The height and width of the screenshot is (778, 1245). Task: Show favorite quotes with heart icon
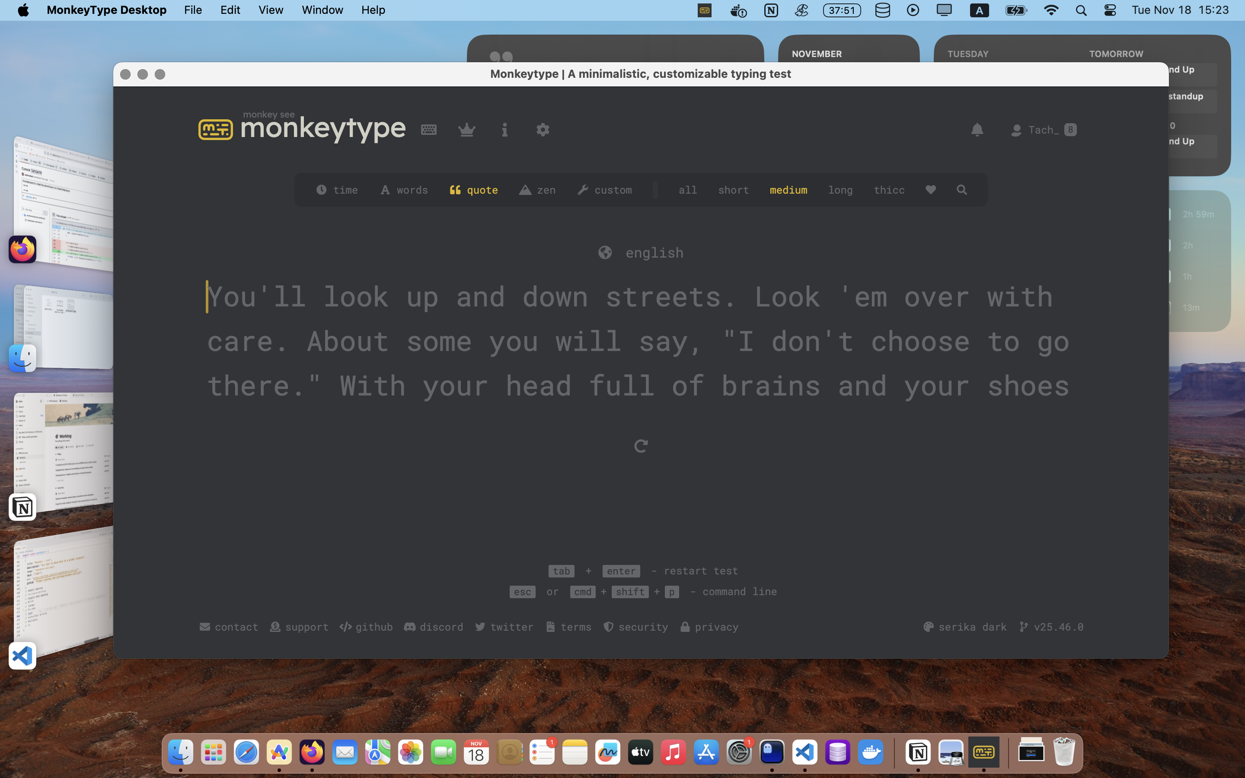click(931, 190)
